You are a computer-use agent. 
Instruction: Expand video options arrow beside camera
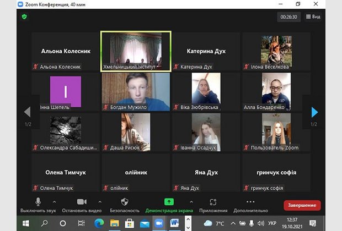pos(100,201)
